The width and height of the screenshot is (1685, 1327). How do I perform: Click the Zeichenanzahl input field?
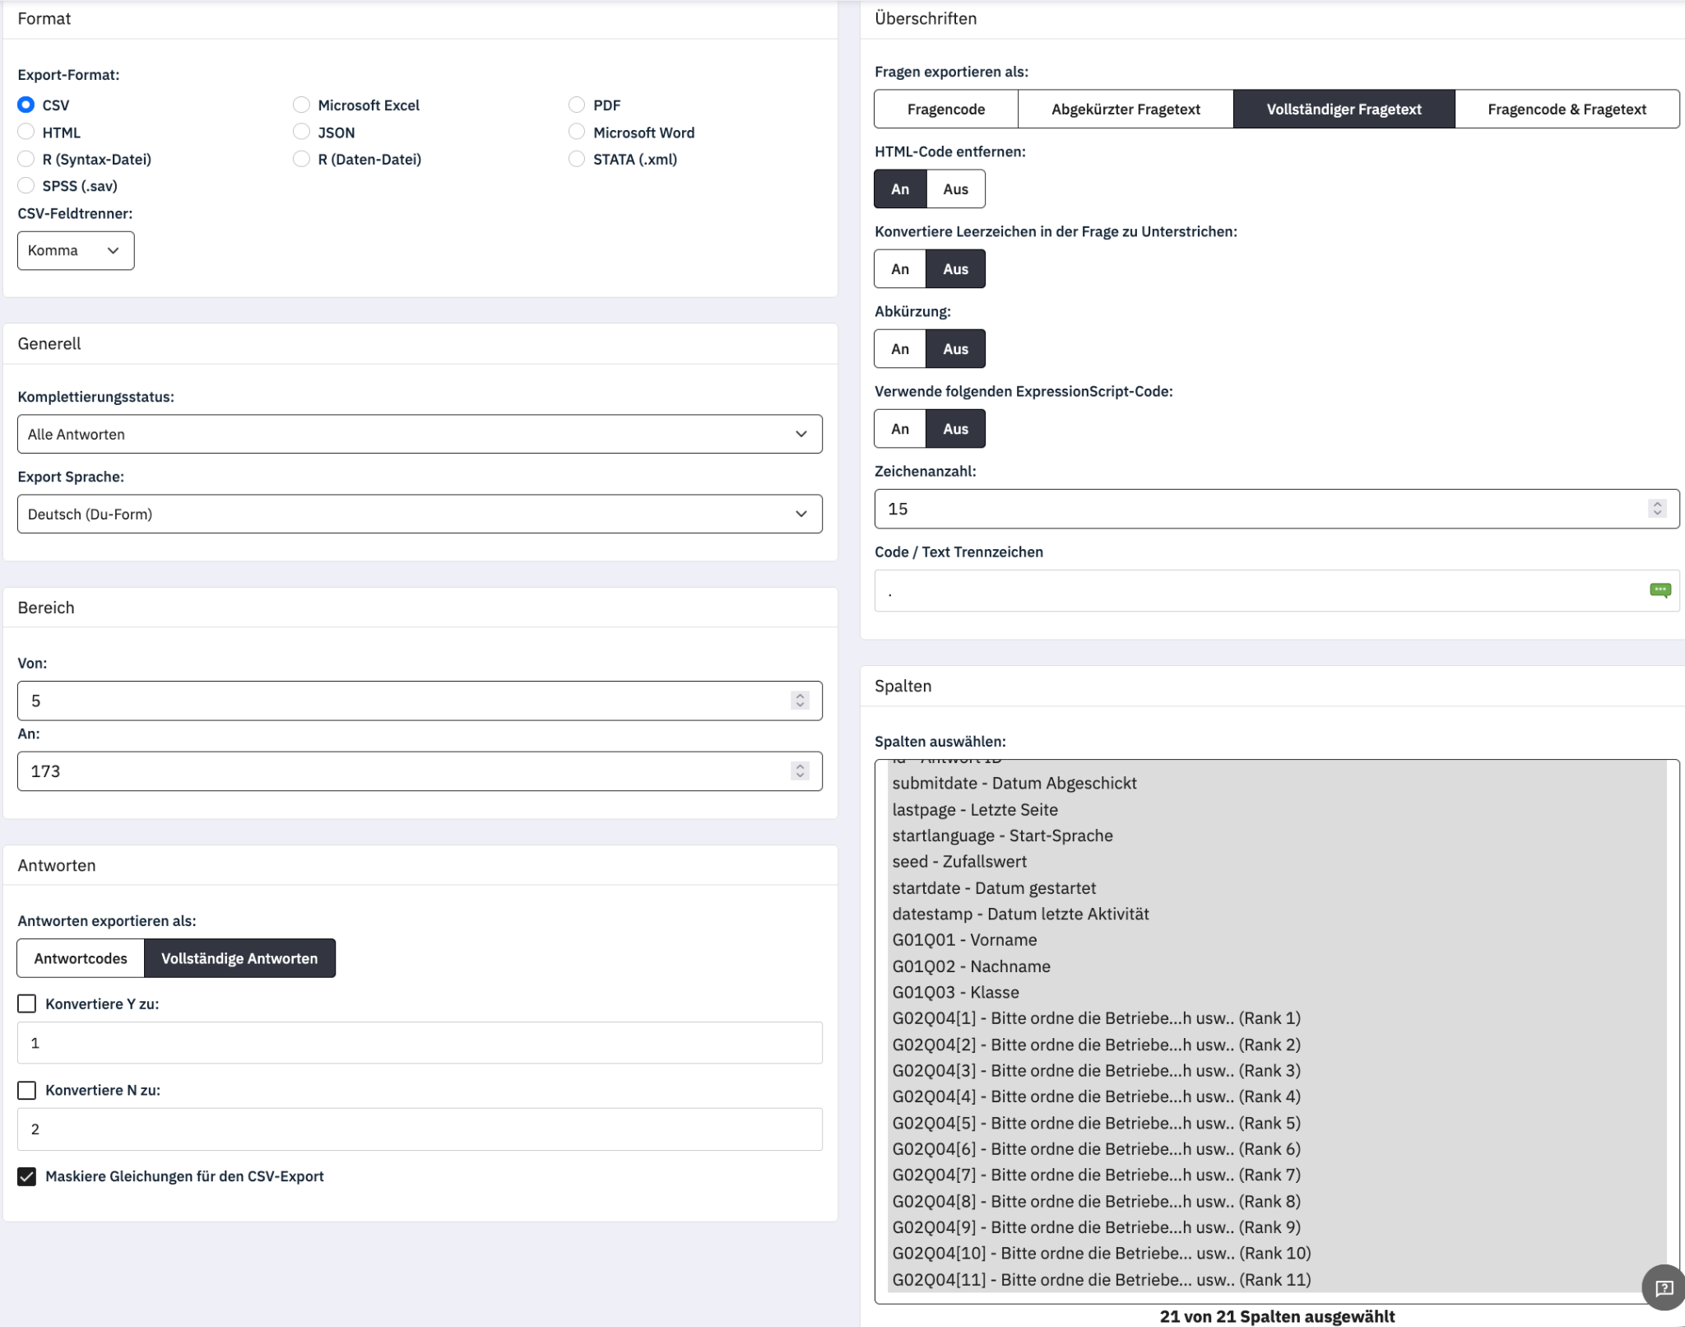click(1277, 509)
